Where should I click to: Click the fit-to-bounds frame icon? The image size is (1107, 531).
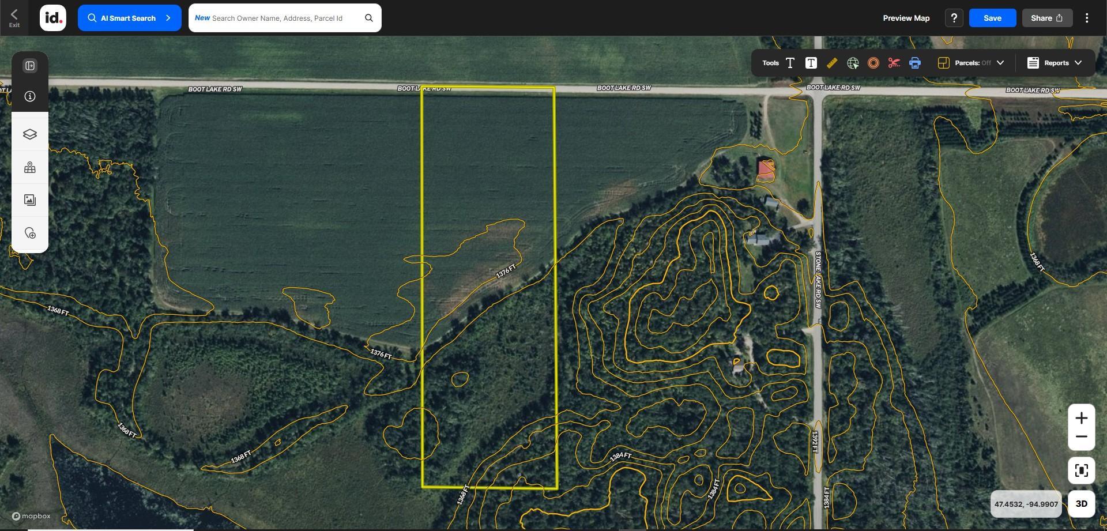click(1082, 470)
